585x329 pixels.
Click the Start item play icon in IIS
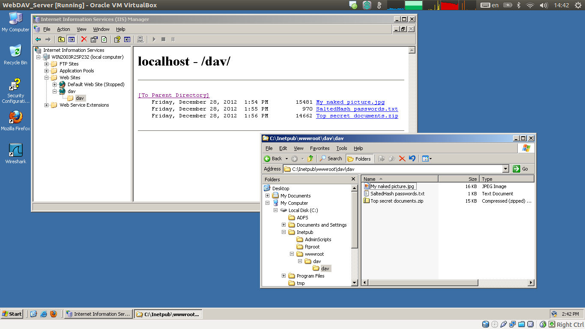[154, 39]
